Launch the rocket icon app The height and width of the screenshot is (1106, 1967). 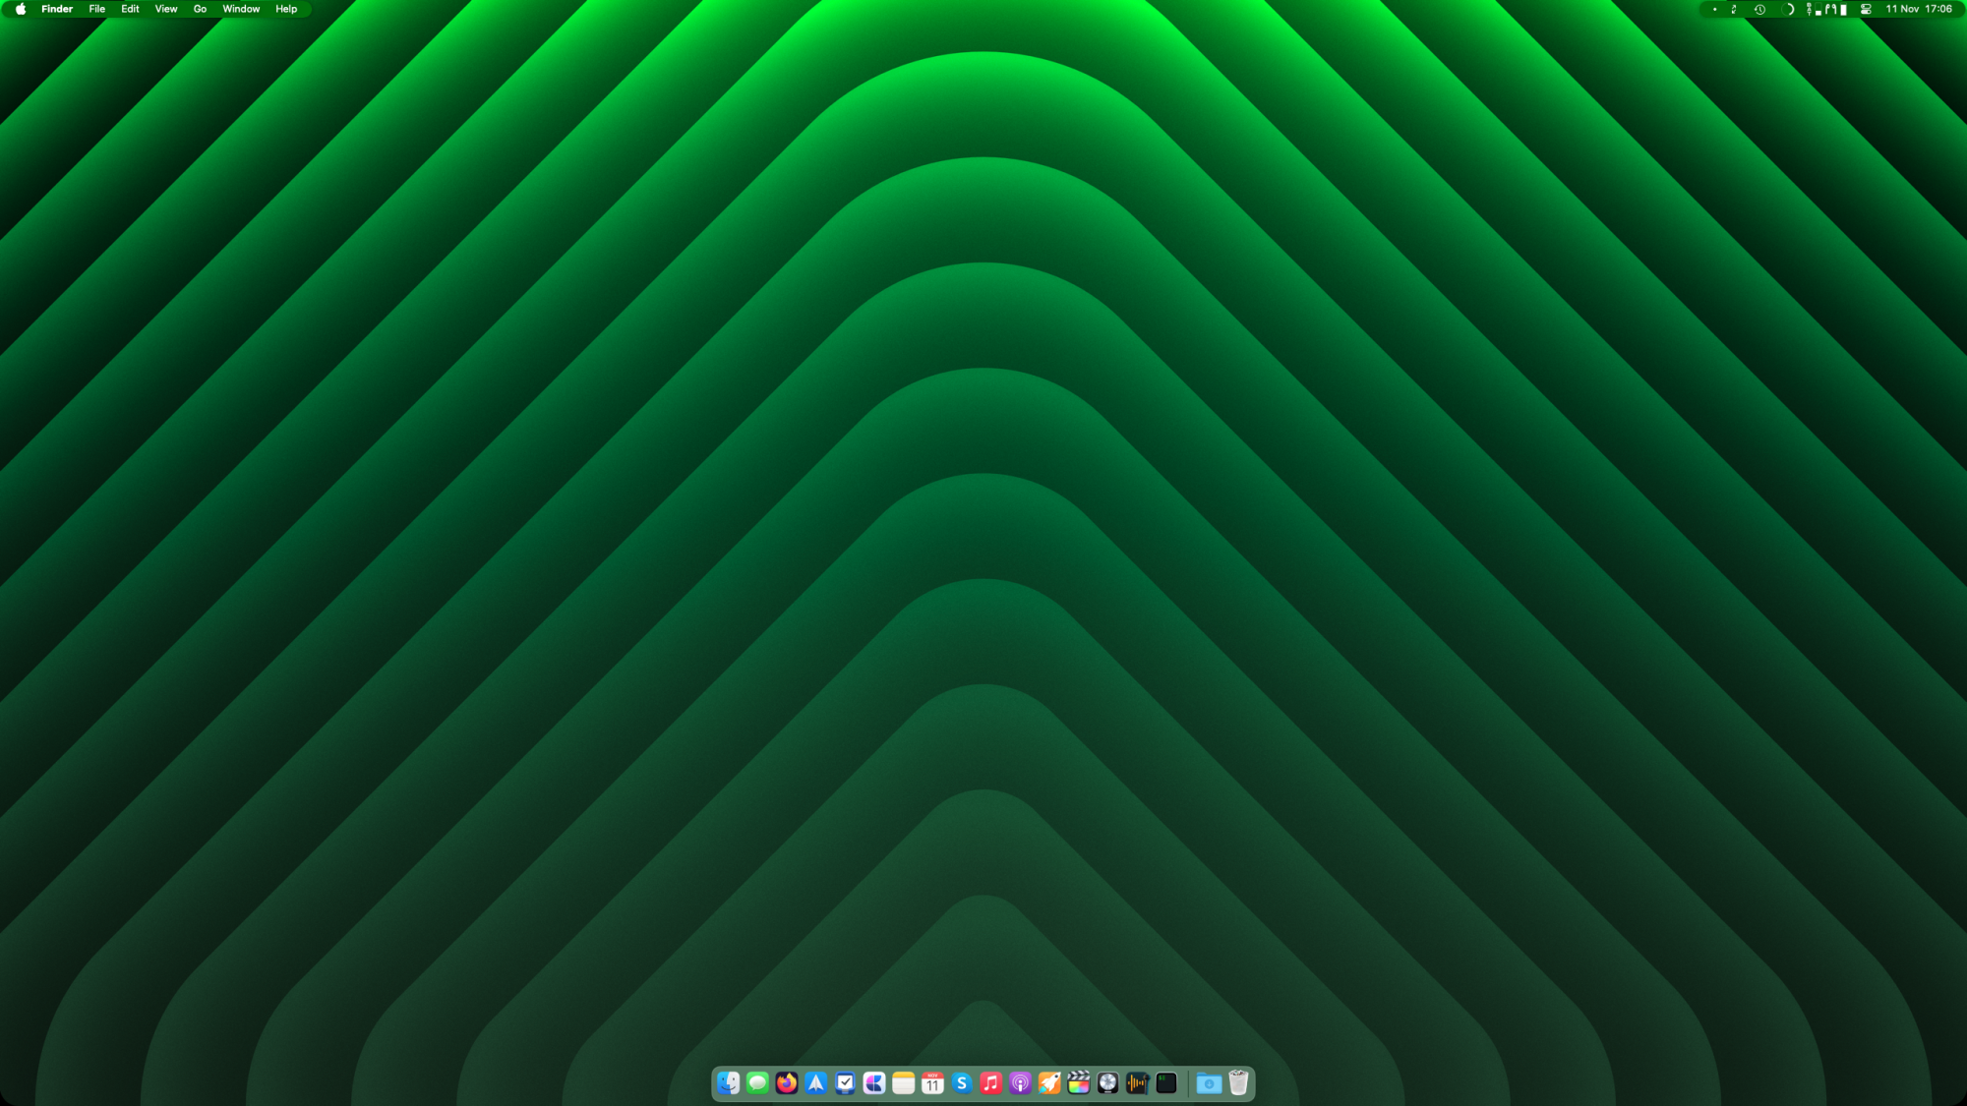(x=1049, y=1082)
